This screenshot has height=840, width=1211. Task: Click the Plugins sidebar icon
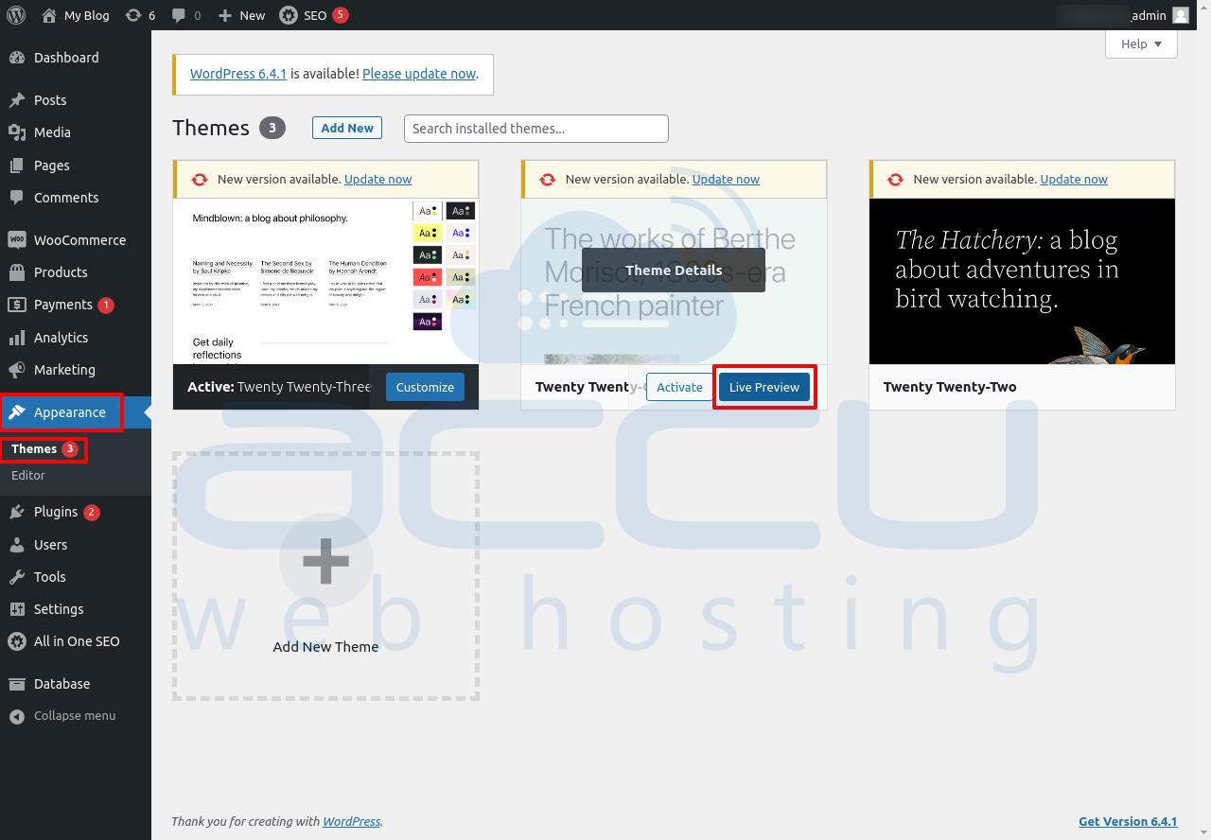16,512
